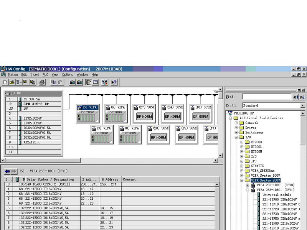
Task: Click the station view scroll right arrow
Action: pos(216,160)
